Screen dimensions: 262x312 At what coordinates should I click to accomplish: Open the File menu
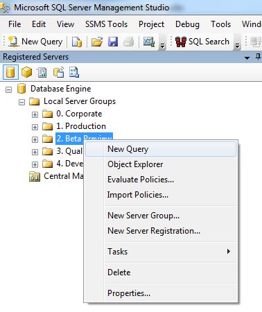[15, 24]
